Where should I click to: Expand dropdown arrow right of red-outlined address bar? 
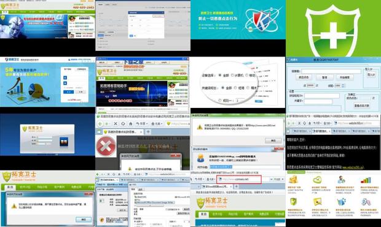tap(271, 179)
